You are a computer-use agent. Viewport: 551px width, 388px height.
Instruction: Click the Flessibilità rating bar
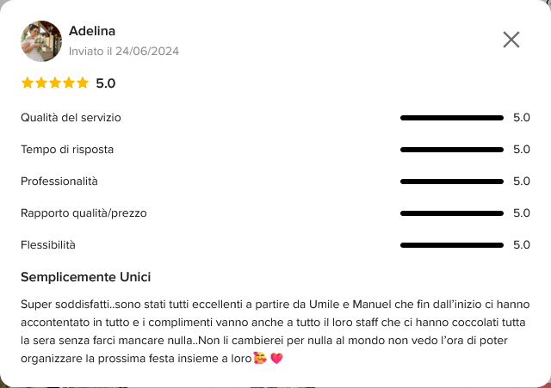click(x=452, y=245)
